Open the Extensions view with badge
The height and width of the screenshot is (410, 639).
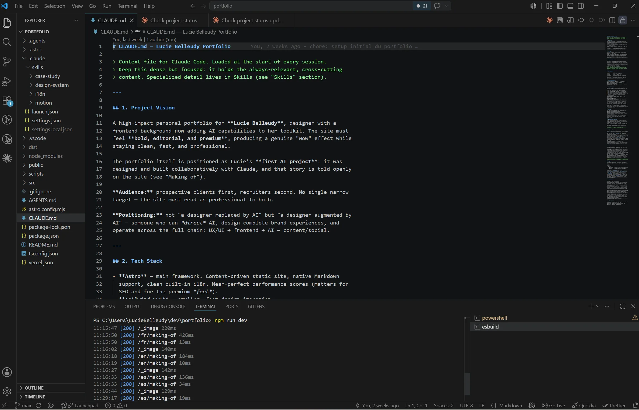[x=7, y=101]
